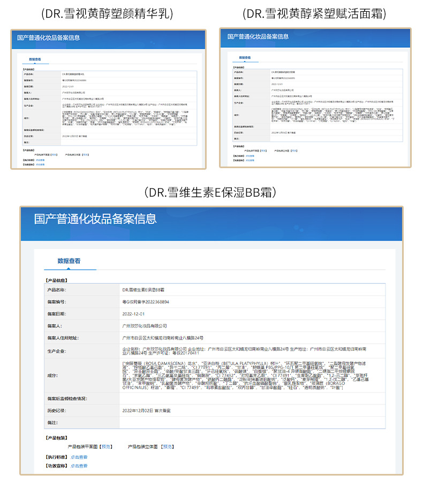Click 国产普通化妆品备案信息 title in 塑颜精华乳 panel
423x497 pixels.
pyautogui.click(x=49, y=37)
